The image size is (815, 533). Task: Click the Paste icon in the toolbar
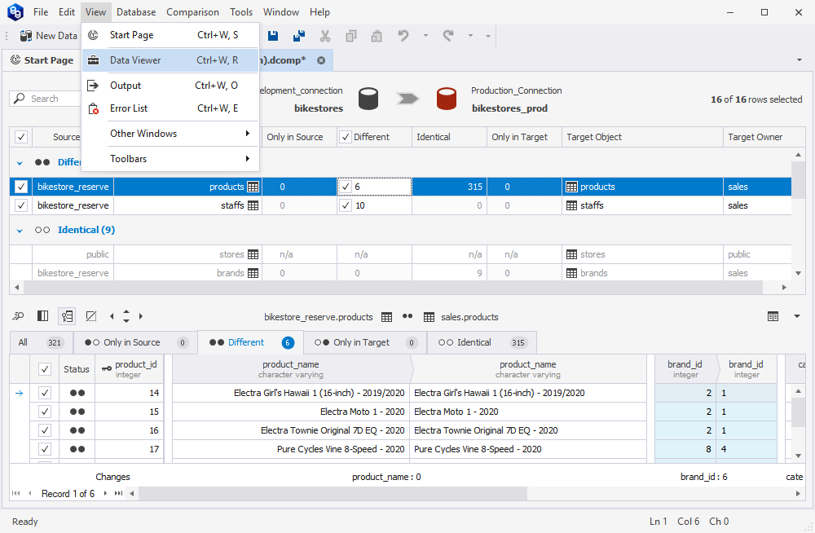(377, 36)
